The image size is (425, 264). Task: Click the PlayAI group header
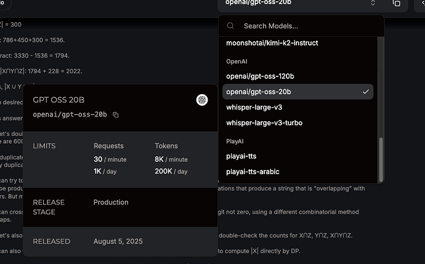tap(235, 142)
